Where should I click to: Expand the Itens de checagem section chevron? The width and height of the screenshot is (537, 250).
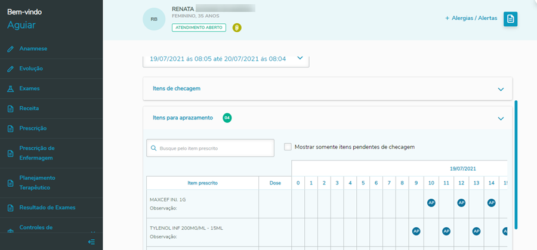(x=501, y=89)
